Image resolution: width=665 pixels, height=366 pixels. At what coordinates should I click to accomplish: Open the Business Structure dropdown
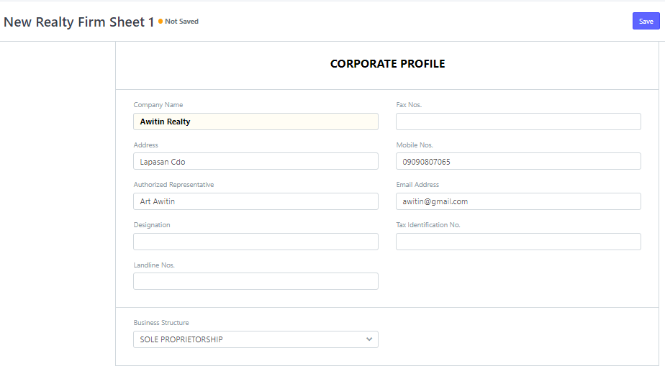tap(255, 339)
